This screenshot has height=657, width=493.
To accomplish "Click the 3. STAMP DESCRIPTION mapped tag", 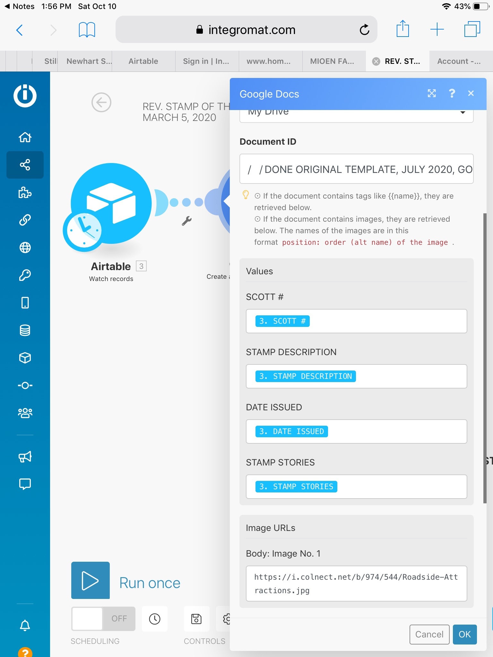I will pyautogui.click(x=306, y=376).
